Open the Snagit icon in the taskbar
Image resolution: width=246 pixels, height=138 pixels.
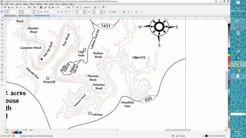point(238,58)
